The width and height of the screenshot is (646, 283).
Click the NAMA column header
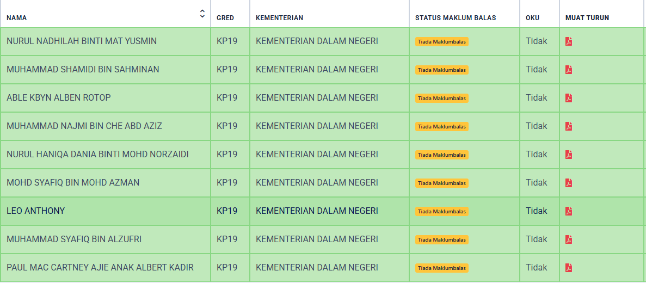(16, 18)
